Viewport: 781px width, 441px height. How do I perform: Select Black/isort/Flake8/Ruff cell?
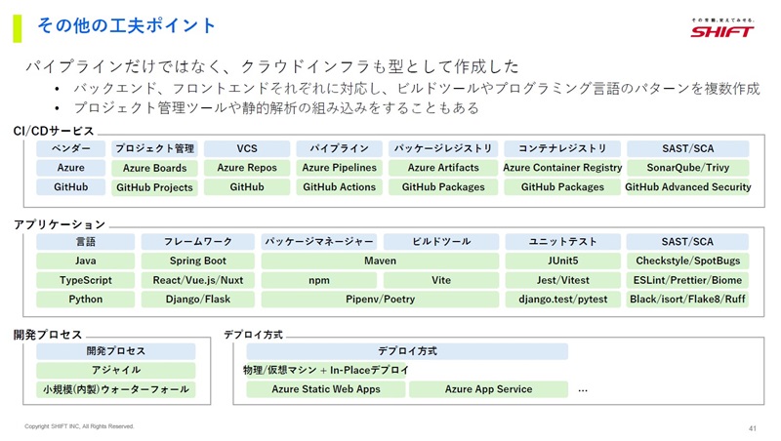pos(687,300)
